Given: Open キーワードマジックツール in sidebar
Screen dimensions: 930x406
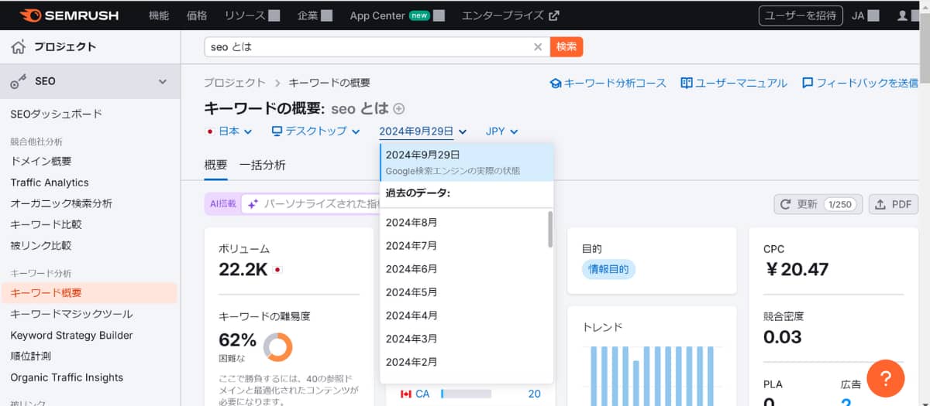Looking at the screenshot, I should coord(71,314).
